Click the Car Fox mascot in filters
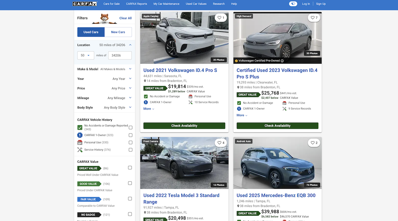Image resolution: width=398 pixels, height=221 pixels. (104, 19)
